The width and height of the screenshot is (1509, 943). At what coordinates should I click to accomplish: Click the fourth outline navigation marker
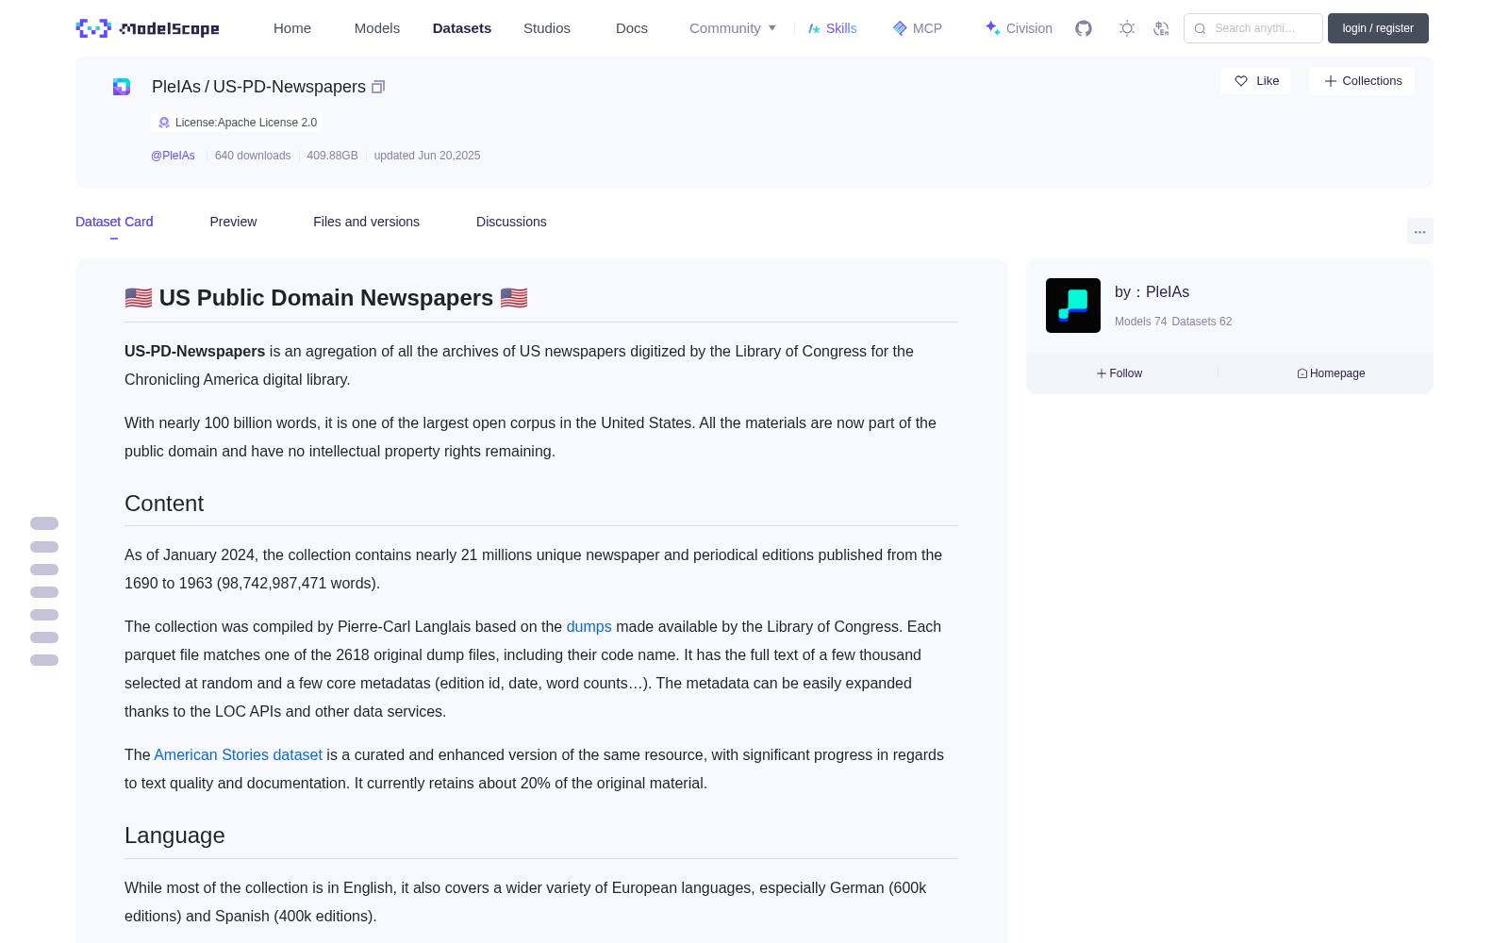pyautogui.click(x=44, y=592)
